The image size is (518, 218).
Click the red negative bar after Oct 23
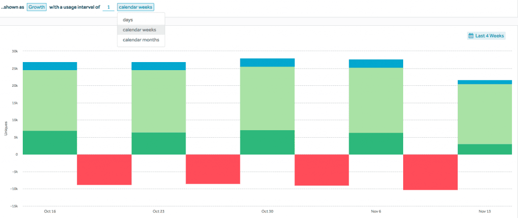point(213,169)
